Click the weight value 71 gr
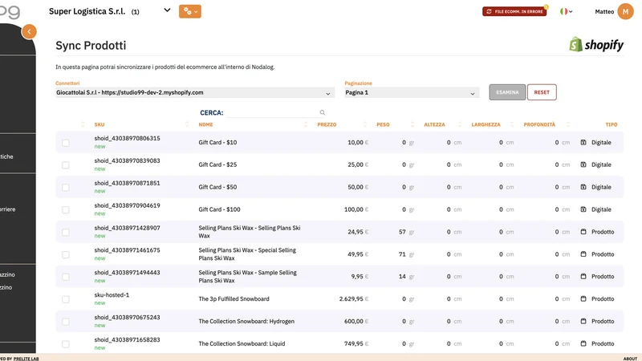This screenshot has height=361, width=642. coord(406,254)
